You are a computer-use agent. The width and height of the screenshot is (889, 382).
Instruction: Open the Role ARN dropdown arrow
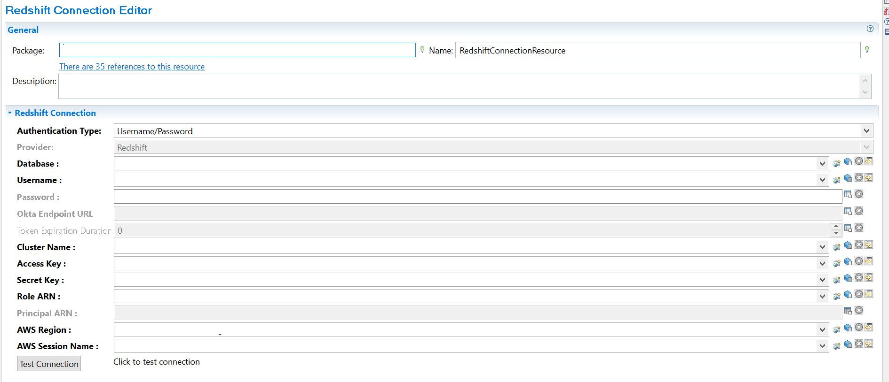pyautogui.click(x=822, y=297)
